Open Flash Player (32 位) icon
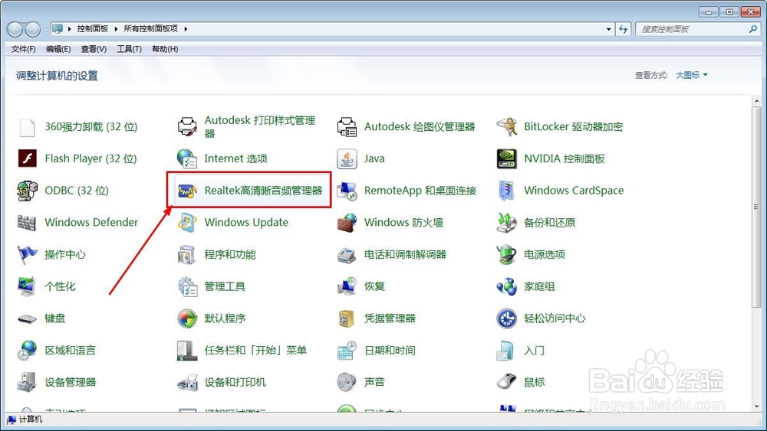 pos(27,158)
